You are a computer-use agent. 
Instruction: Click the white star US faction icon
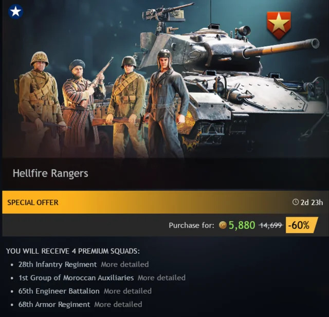(15, 12)
